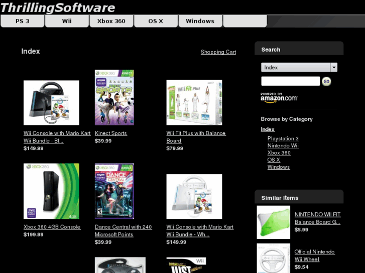Viewport: 365px width, 273px height.
Task: Open the Windows tab
Action: point(200,21)
